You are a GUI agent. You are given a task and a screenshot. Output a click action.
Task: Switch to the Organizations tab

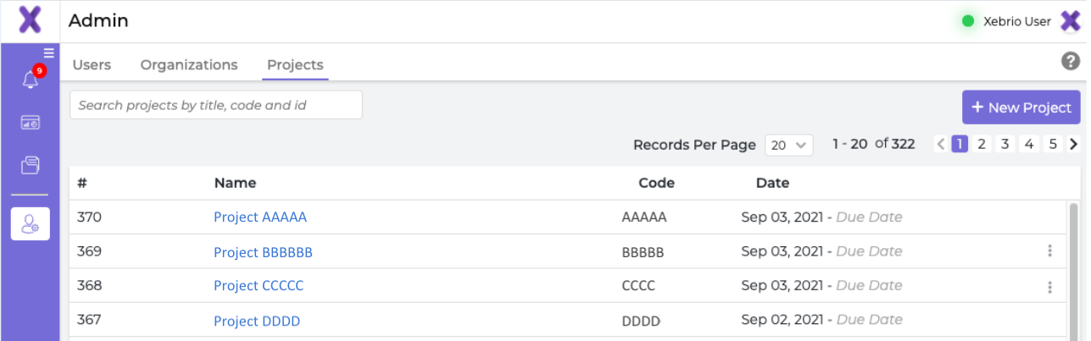(x=189, y=65)
